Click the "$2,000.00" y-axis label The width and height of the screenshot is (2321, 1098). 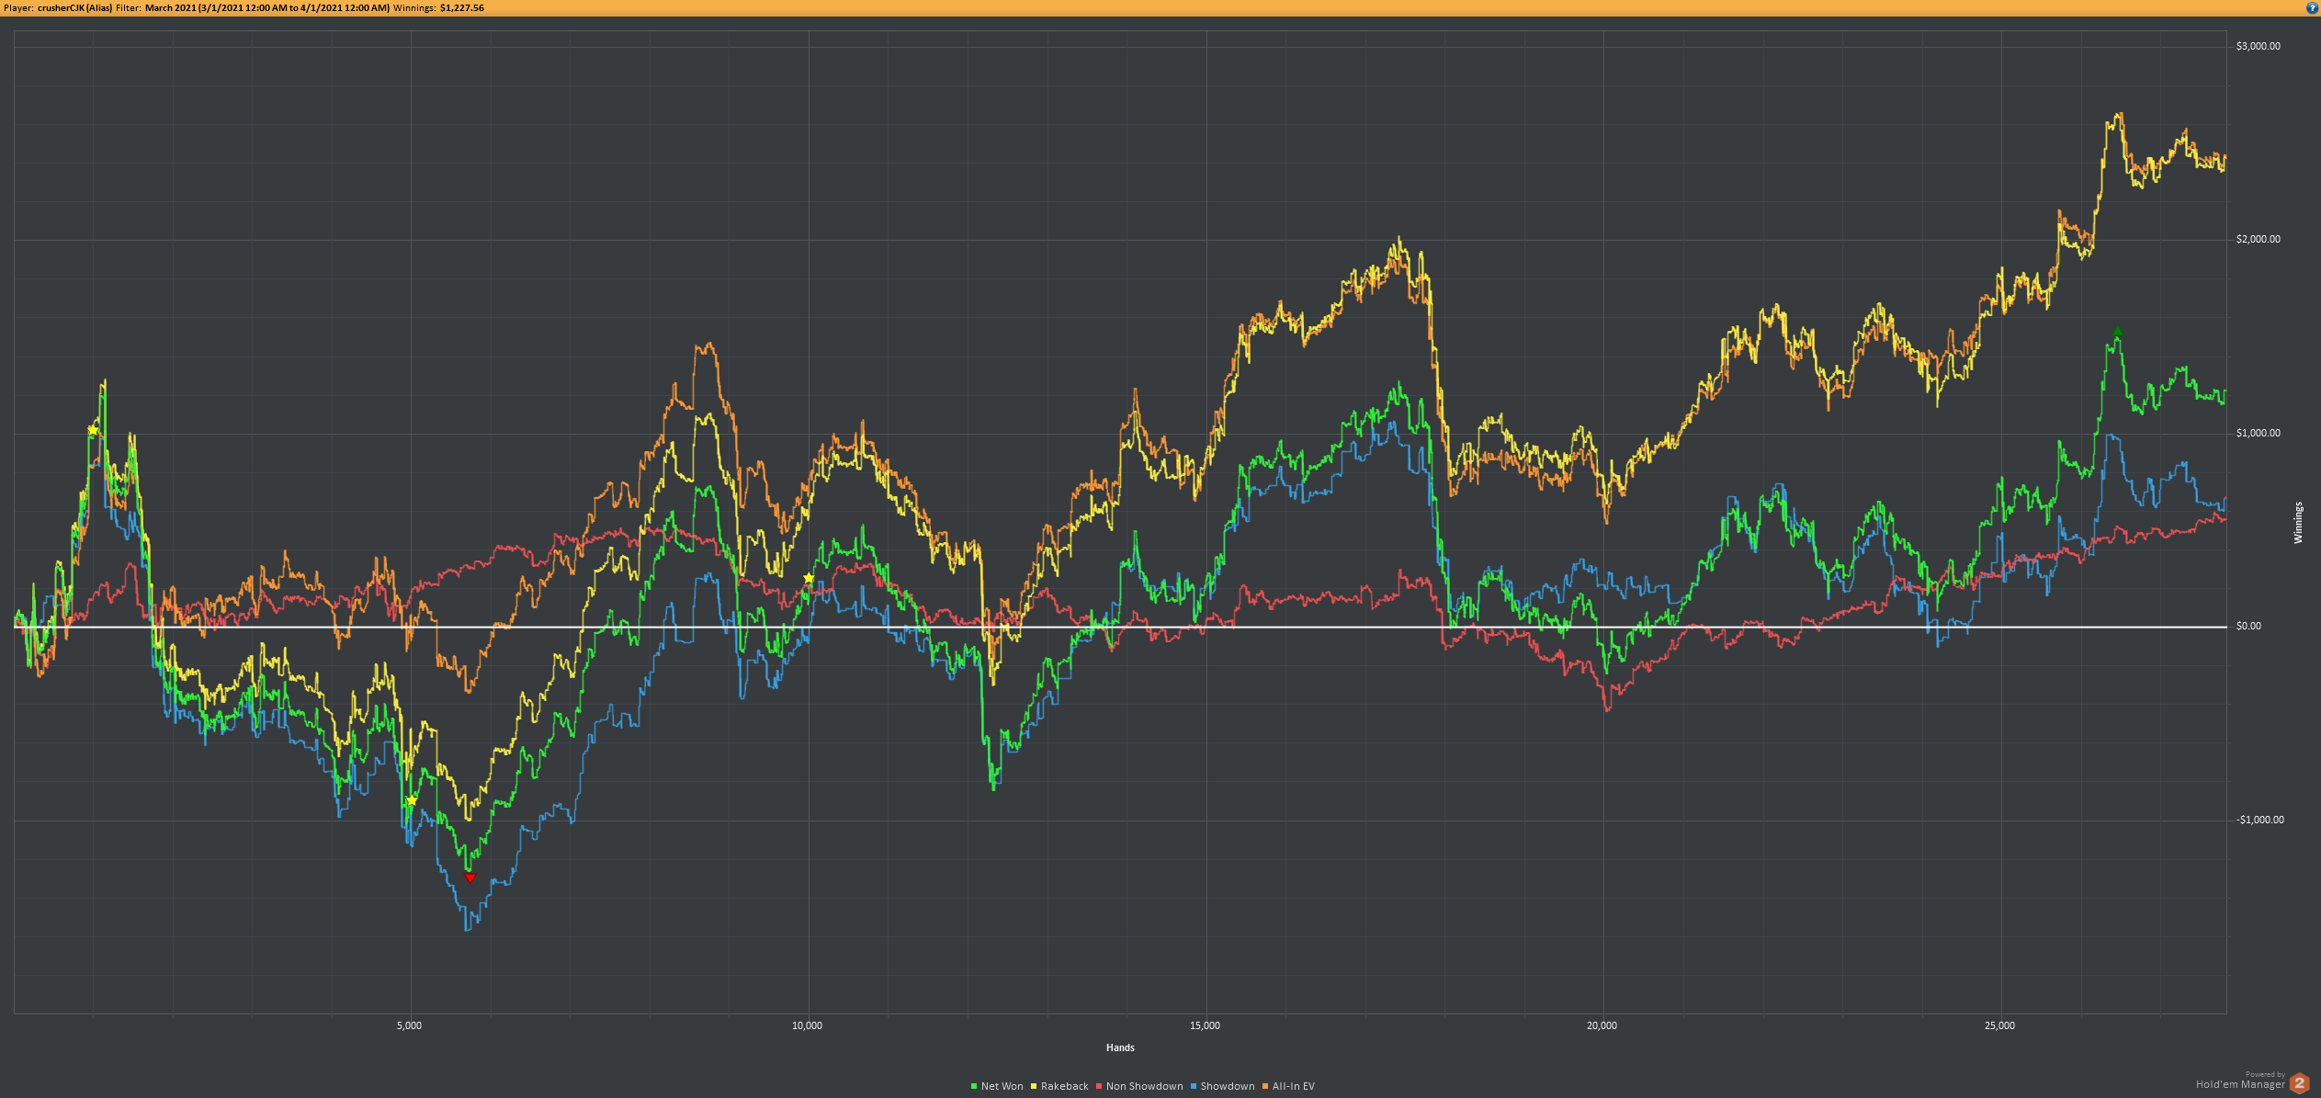click(x=2258, y=239)
